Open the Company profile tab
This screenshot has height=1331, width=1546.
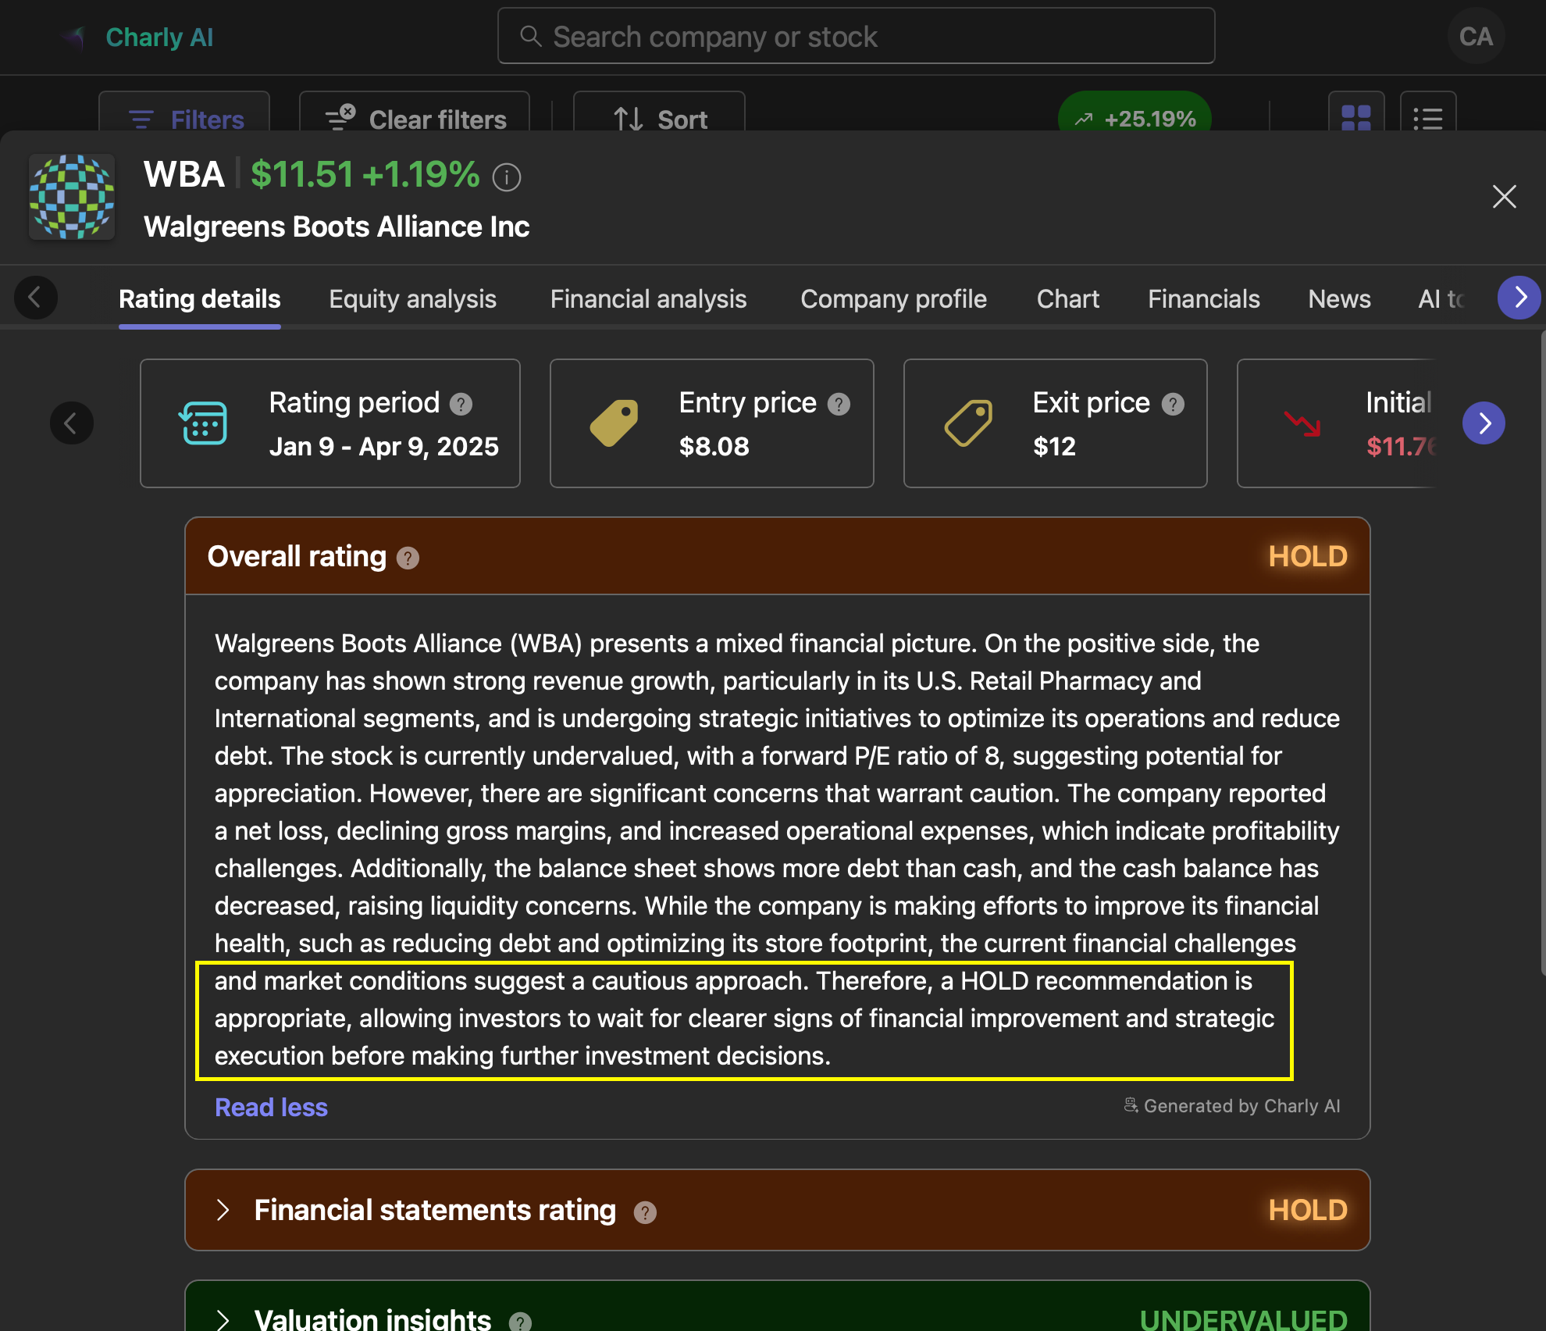[893, 299]
